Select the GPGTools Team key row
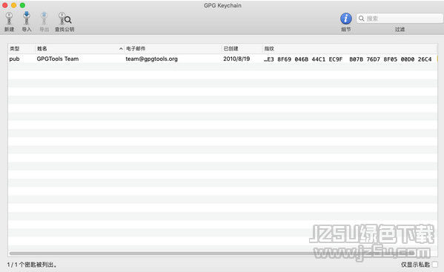 click(x=222, y=59)
